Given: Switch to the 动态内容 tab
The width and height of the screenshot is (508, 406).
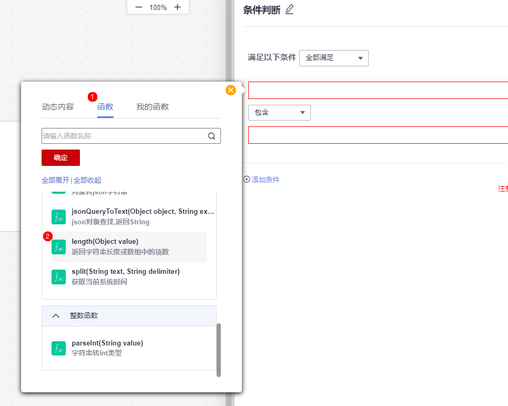Looking at the screenshot, I should click(58, 107).
